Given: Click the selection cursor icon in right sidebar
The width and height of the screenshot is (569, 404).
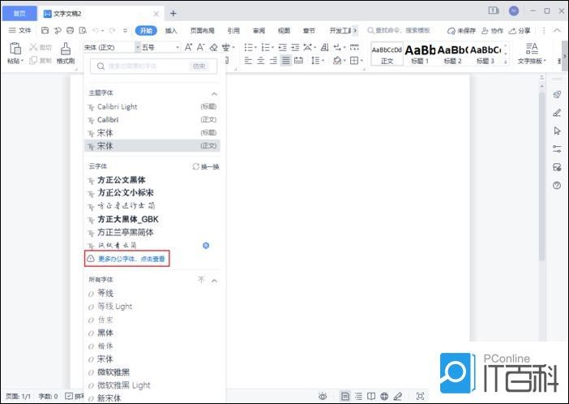Looking at the screenshot, I should click(557, 131).
